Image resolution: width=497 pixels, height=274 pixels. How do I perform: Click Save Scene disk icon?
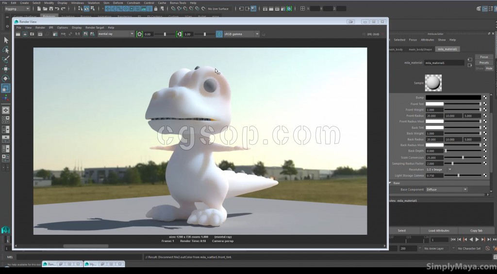[x=50, y=9]
